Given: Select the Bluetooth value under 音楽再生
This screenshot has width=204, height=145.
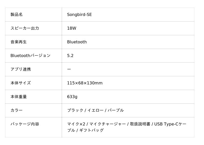Looking at the screenshot, I should 77,42.
